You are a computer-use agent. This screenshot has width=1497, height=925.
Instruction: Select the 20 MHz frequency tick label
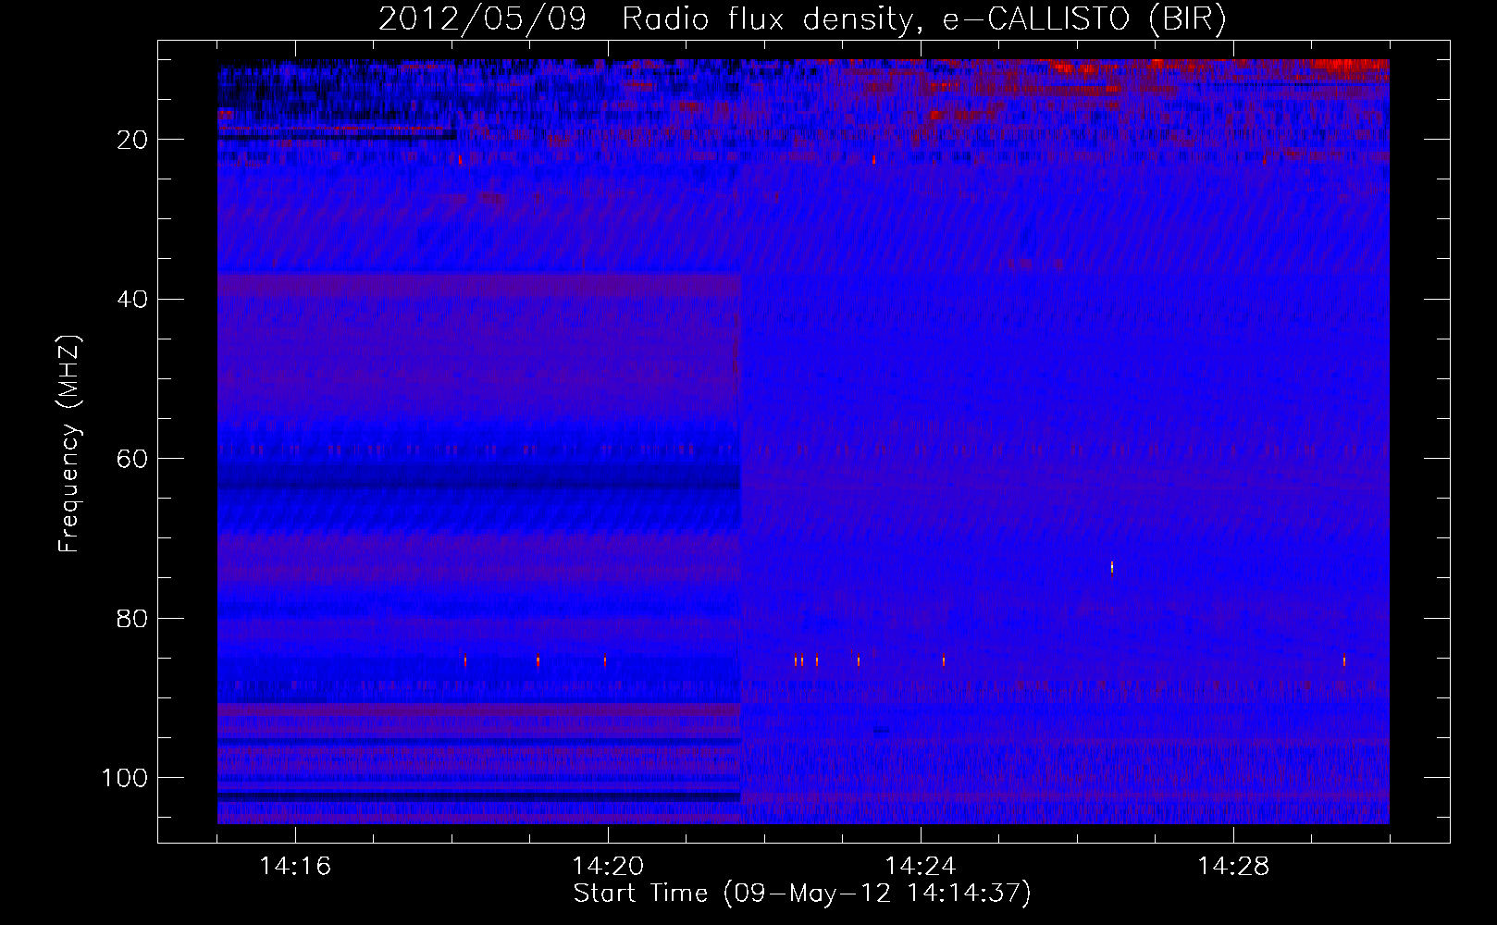[x=133, y=140]
